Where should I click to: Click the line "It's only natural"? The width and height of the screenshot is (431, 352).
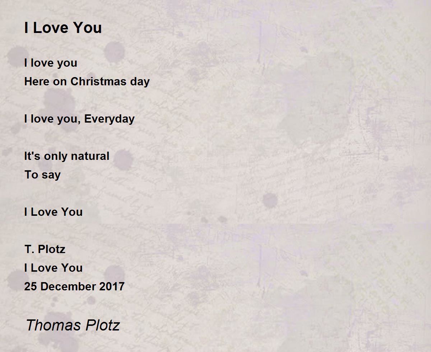coord(67,156)
